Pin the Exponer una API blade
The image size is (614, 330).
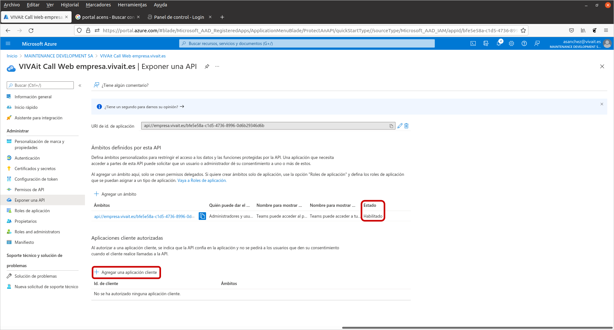(207, 66)
